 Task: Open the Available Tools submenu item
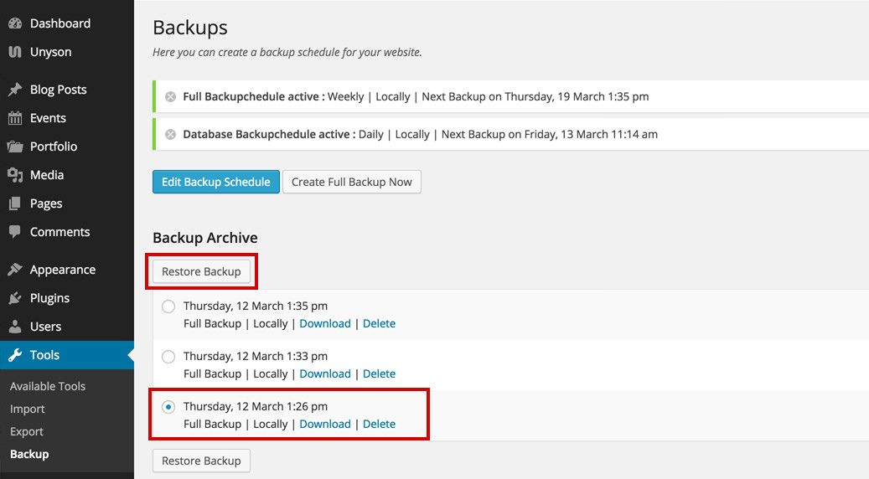[x=48, y=386]
